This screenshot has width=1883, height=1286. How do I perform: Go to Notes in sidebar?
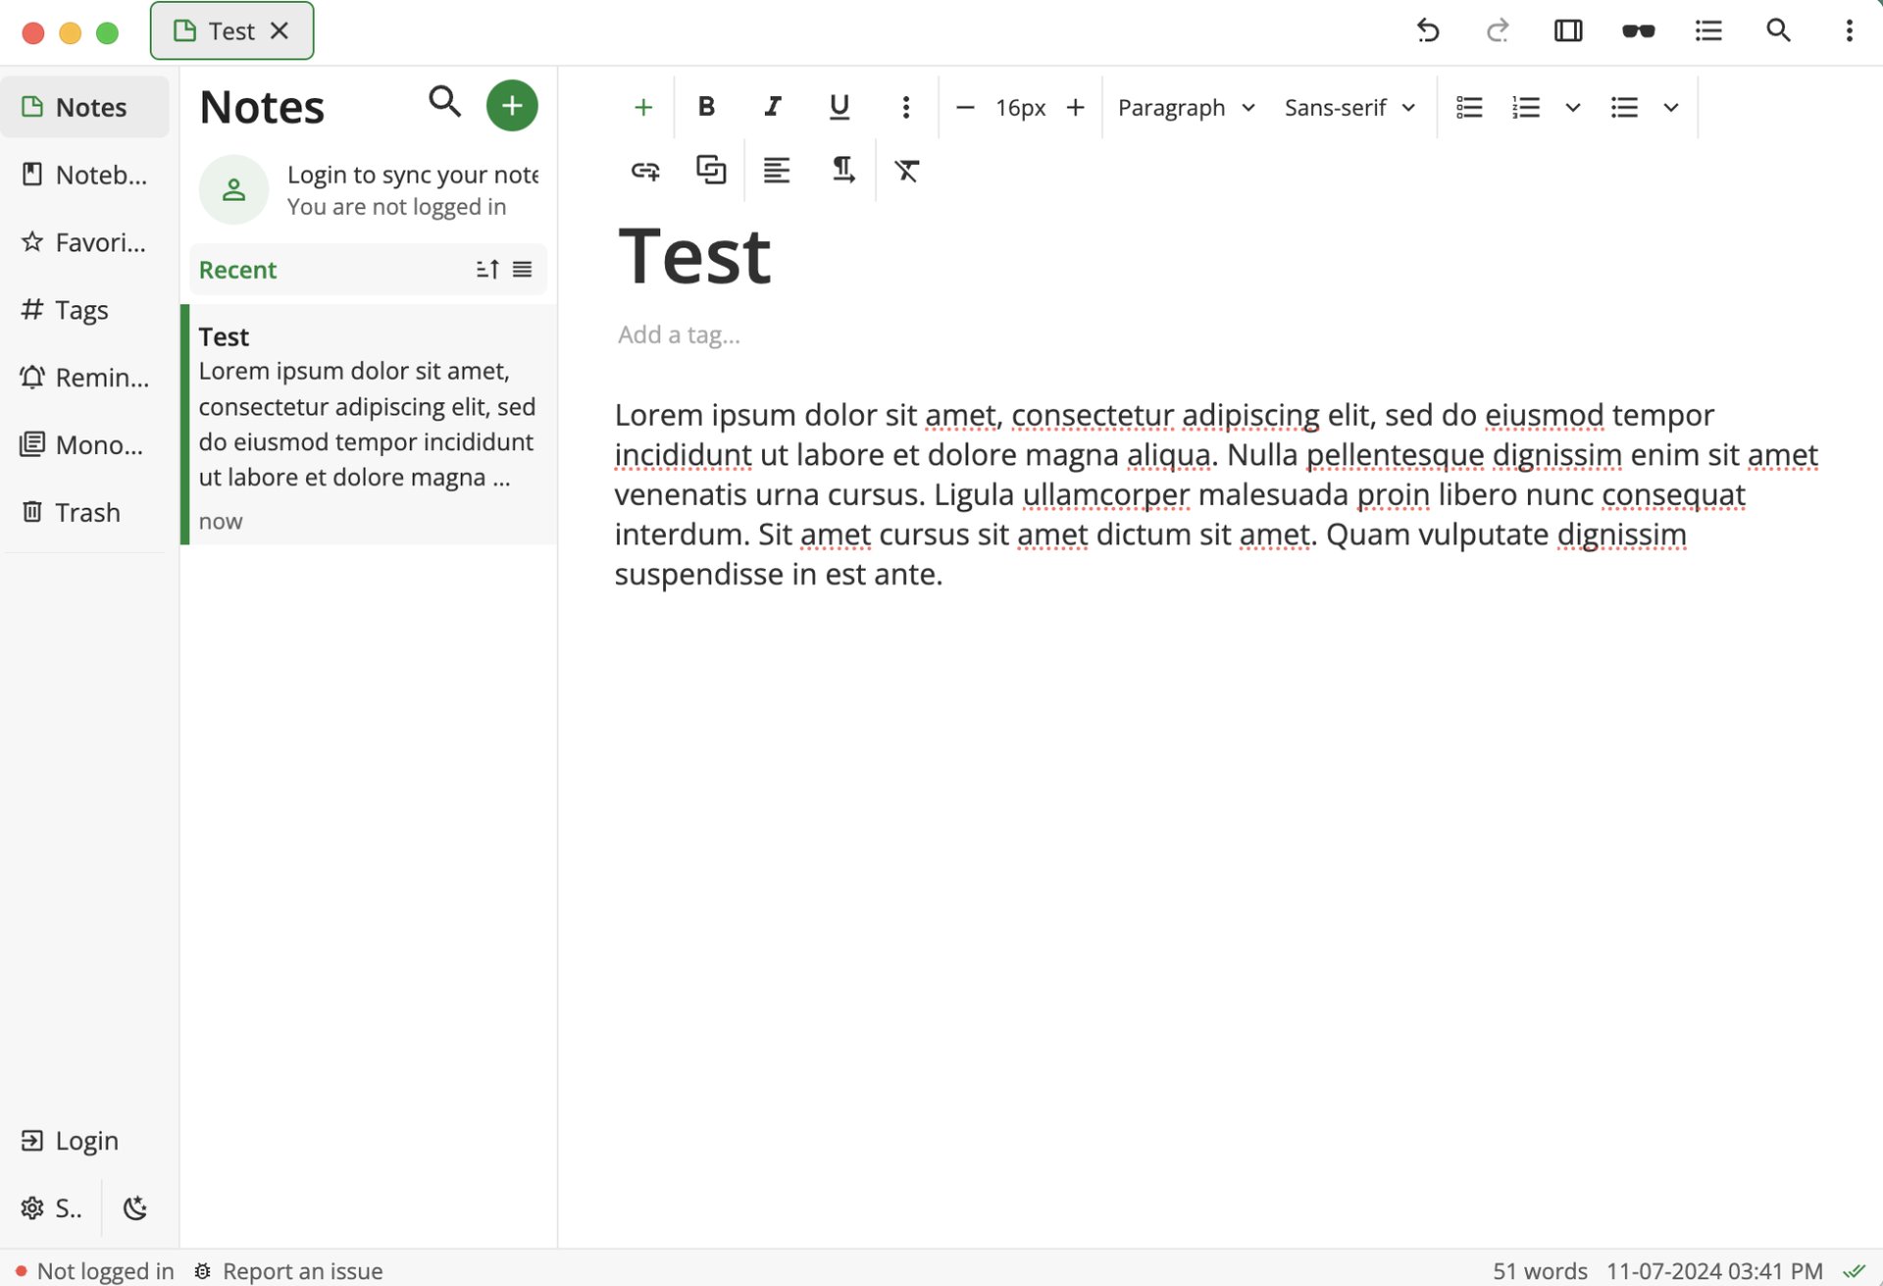click(x=85, y=107)
